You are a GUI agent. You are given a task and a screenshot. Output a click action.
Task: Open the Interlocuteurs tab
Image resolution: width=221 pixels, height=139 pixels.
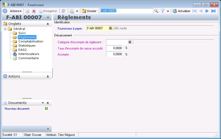(29, 54)
